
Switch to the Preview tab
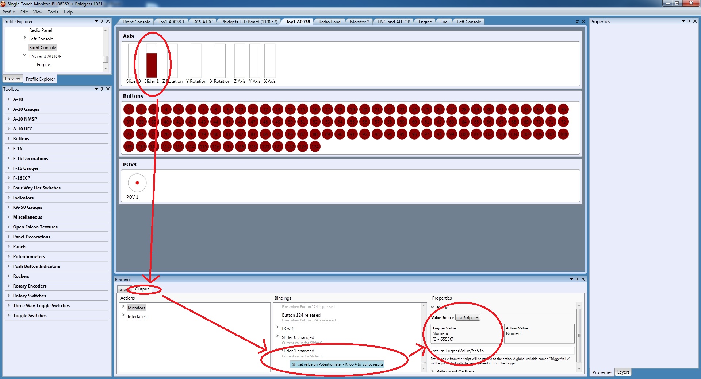(12, 79)
